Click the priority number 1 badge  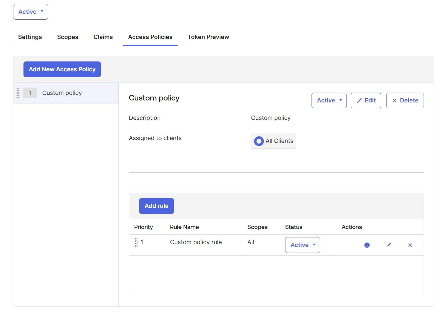[30, 93]
